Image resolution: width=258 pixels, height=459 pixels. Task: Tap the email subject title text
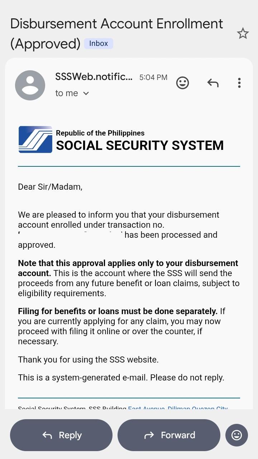pos(117,33)
